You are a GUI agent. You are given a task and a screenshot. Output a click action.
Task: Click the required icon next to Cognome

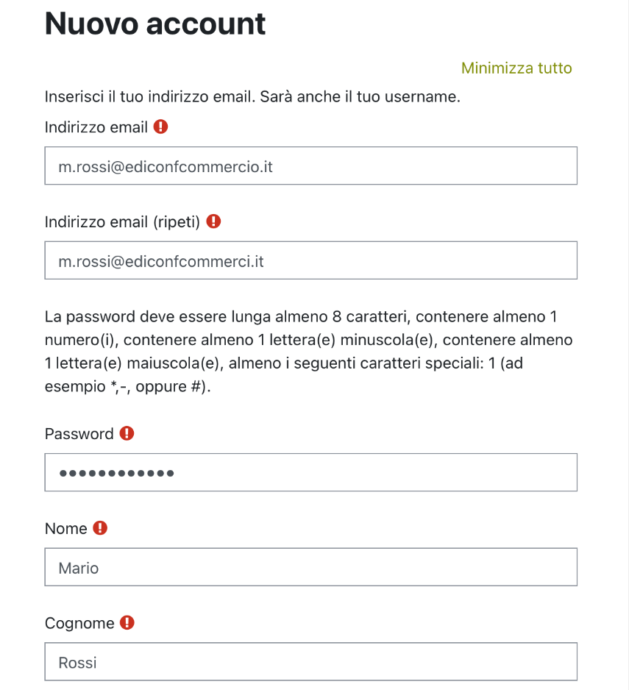127,622
